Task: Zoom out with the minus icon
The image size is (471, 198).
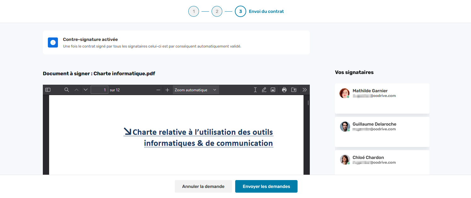Action: click(x=158, y=90)
